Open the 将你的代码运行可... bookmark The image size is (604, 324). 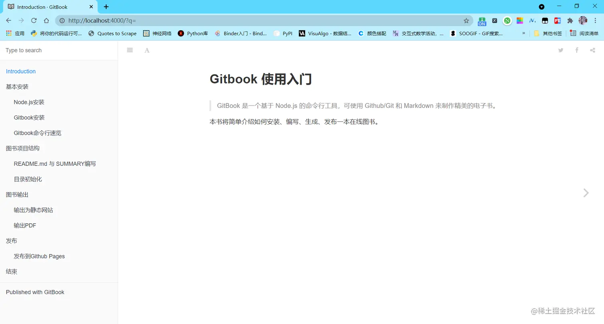click(56, 34)
